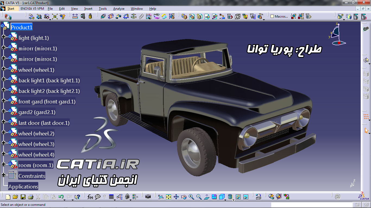371x208 pixels.
Task: Click the command input field in status bar
Action: point(312,205)
